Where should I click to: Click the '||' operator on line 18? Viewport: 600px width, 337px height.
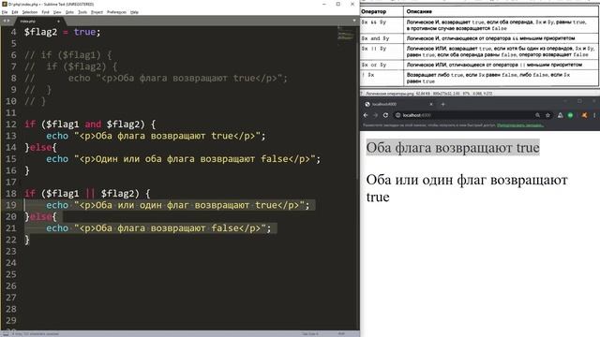click(x=90, y=194)
